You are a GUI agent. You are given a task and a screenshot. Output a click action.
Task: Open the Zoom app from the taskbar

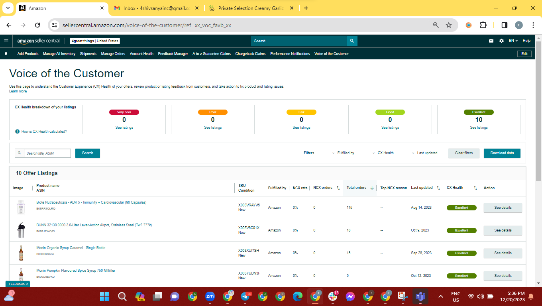[210, 296]
